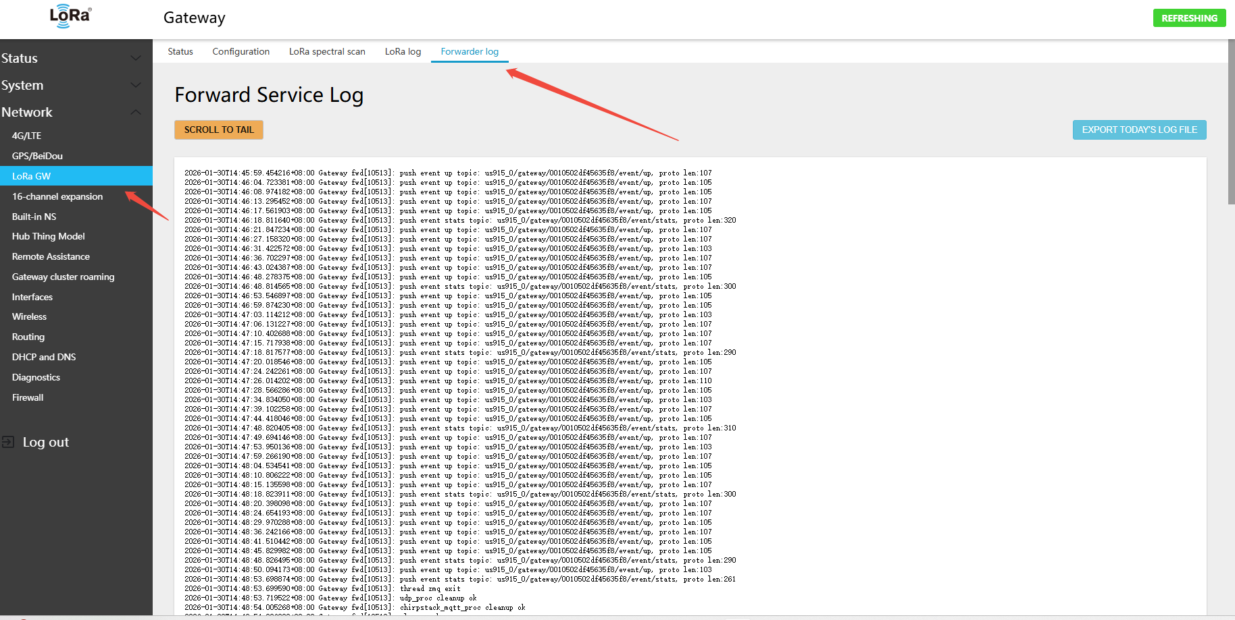This screenshot has width=1235, height=620.
Task: Open the Configuration tab
Action: pos(241,51)
